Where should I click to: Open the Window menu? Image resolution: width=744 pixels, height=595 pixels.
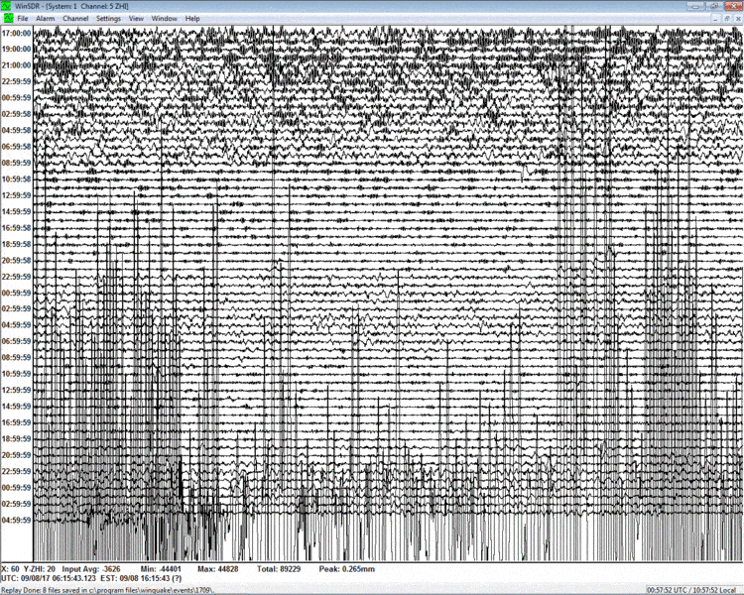click(x=165, y=19)
